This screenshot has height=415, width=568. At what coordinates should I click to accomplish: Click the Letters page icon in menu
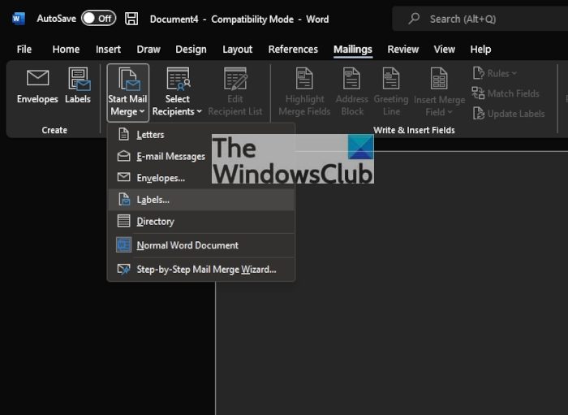(123, 134)
